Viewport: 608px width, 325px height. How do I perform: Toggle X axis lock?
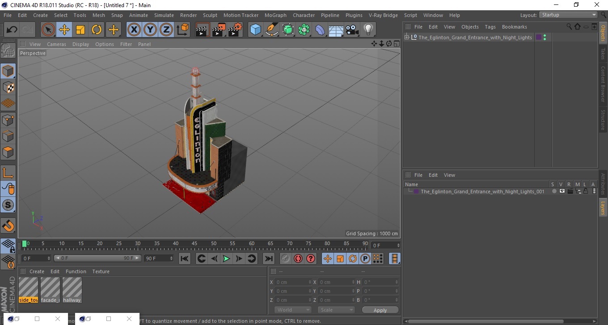134,30
